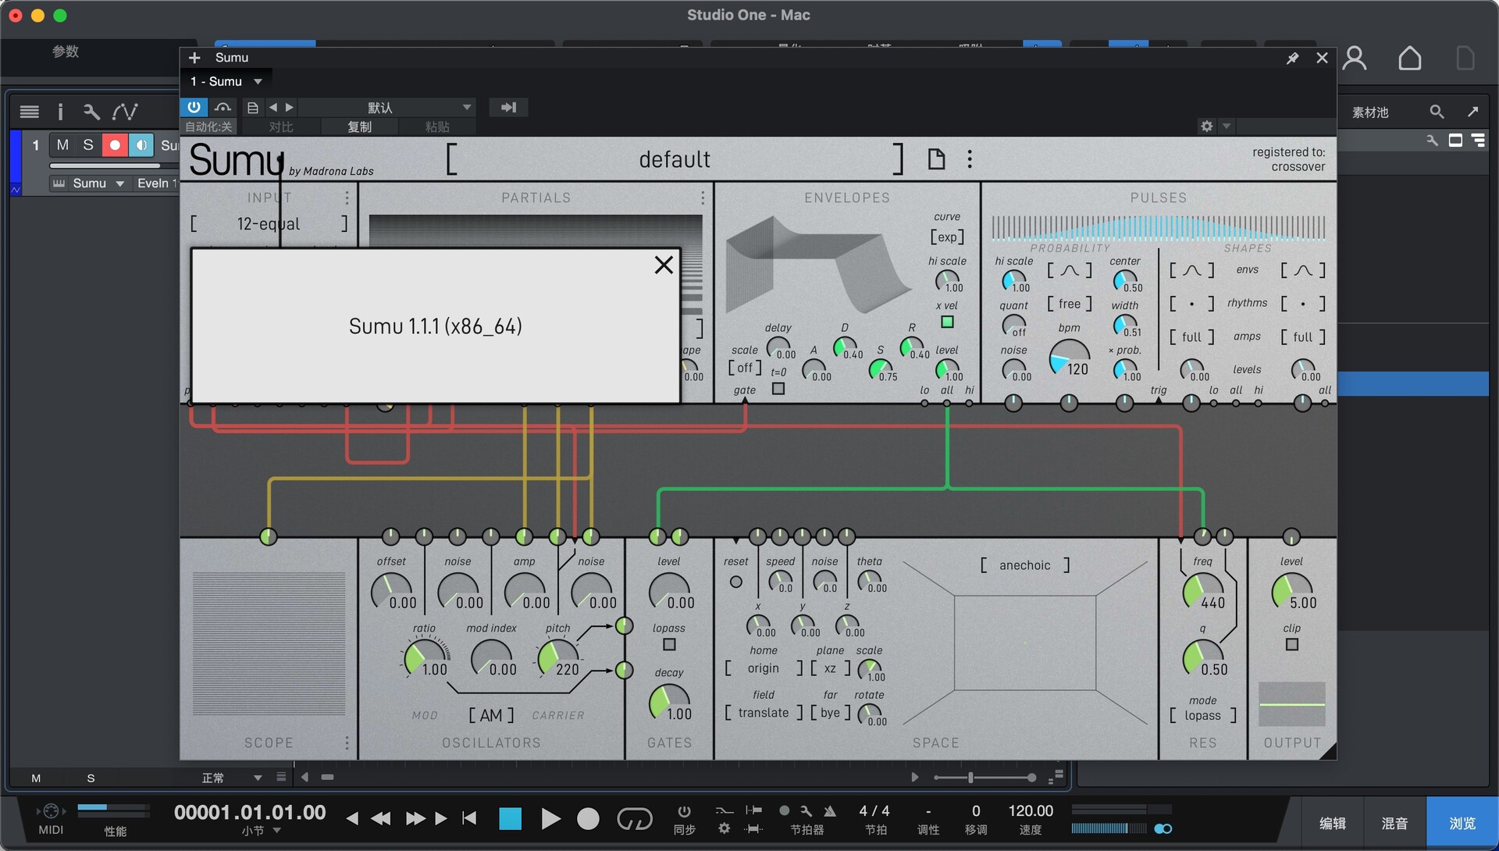Toggle the output clip checkbox
Image resolution: width=1499 pixels, height=851 pixels.
point(1292,645)
